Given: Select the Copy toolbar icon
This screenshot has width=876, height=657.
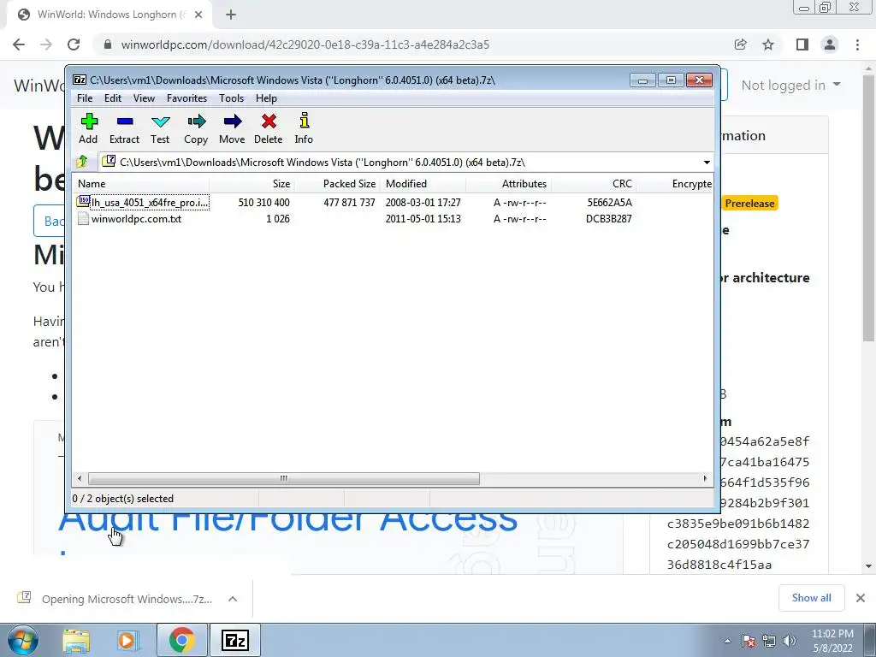Looking at the screenshot, I should pos(196,128).
